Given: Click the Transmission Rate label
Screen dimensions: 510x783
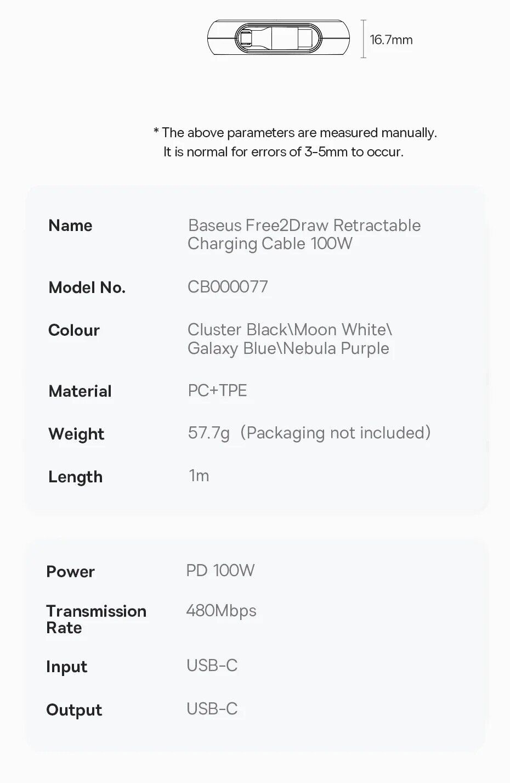Looking at the screenshot, I should tap(96, 619).
